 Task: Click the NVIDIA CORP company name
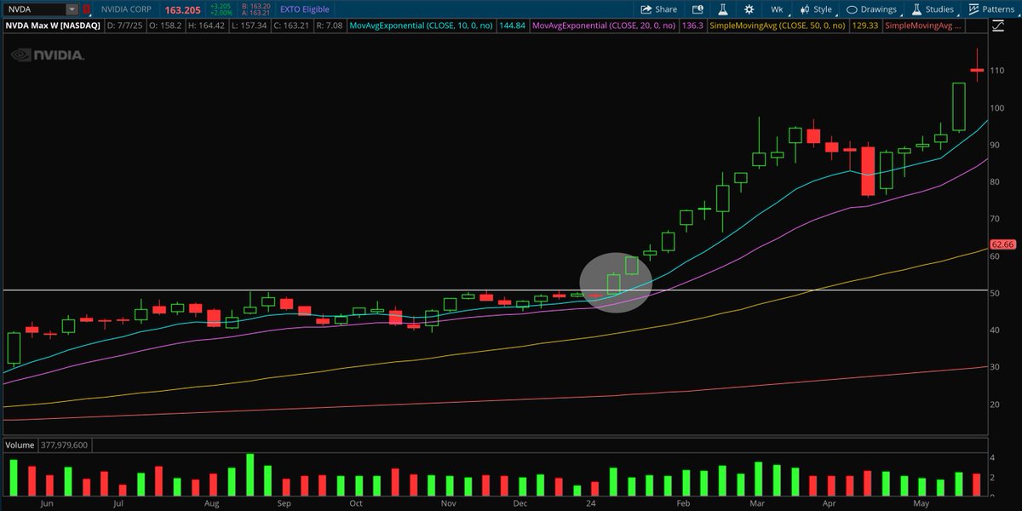pyautogui.click(x=128, y=9)
